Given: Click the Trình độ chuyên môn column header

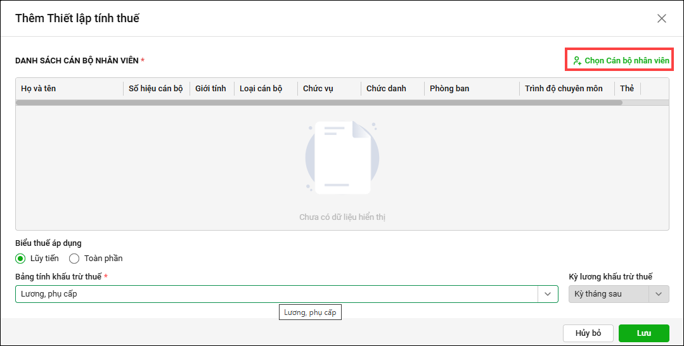Looking at the screenshot, I should click(x=564, y=89).
